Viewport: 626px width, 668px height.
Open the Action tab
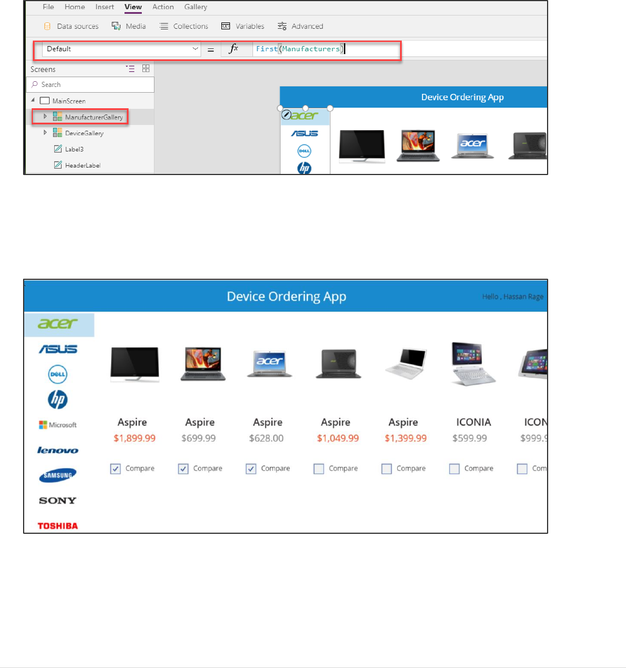click(163, 7)
